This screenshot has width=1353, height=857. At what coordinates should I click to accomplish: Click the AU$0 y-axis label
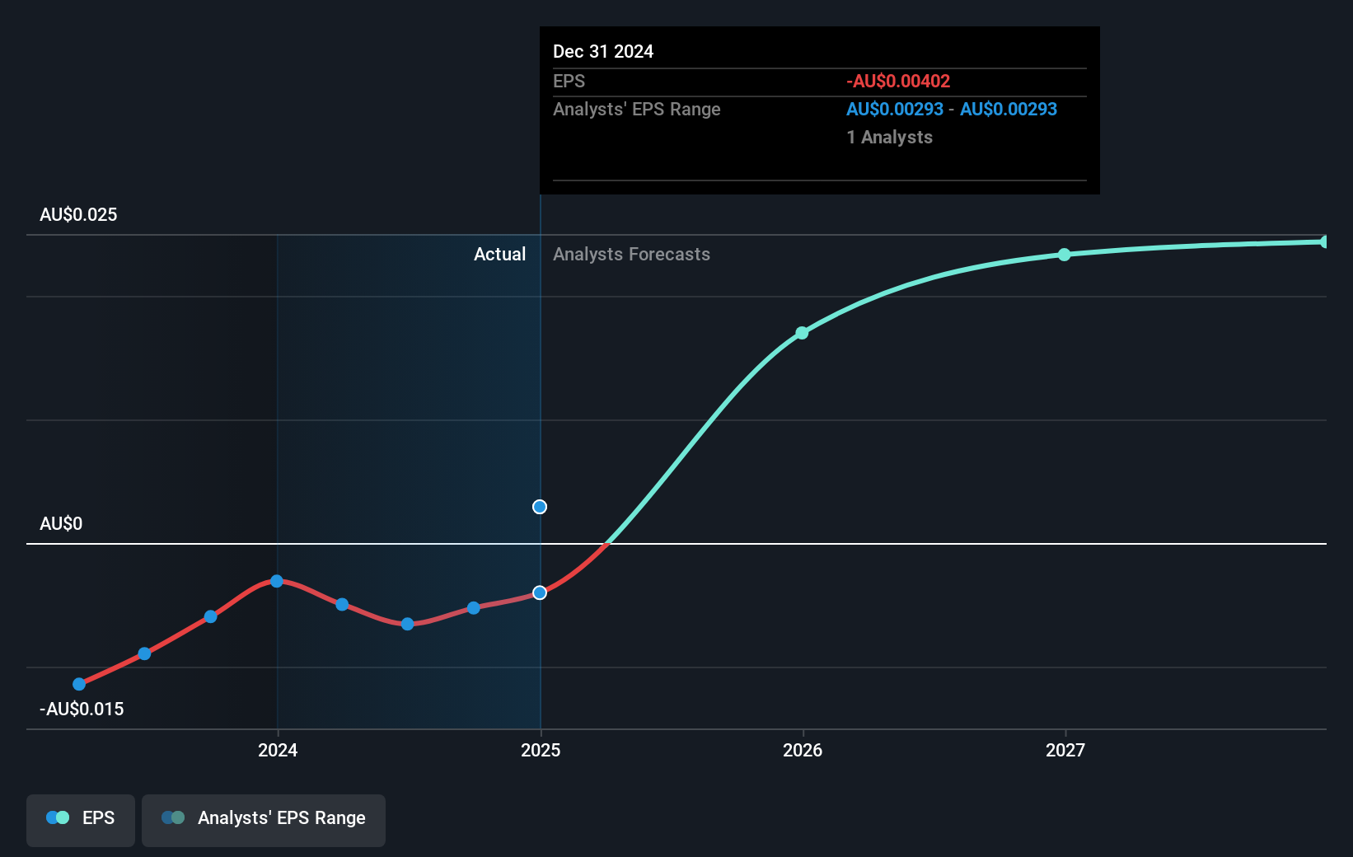(x=61, y=524)
